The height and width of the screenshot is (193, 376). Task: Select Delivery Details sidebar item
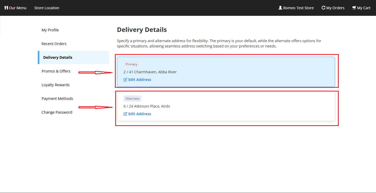[x=73, y=57]
